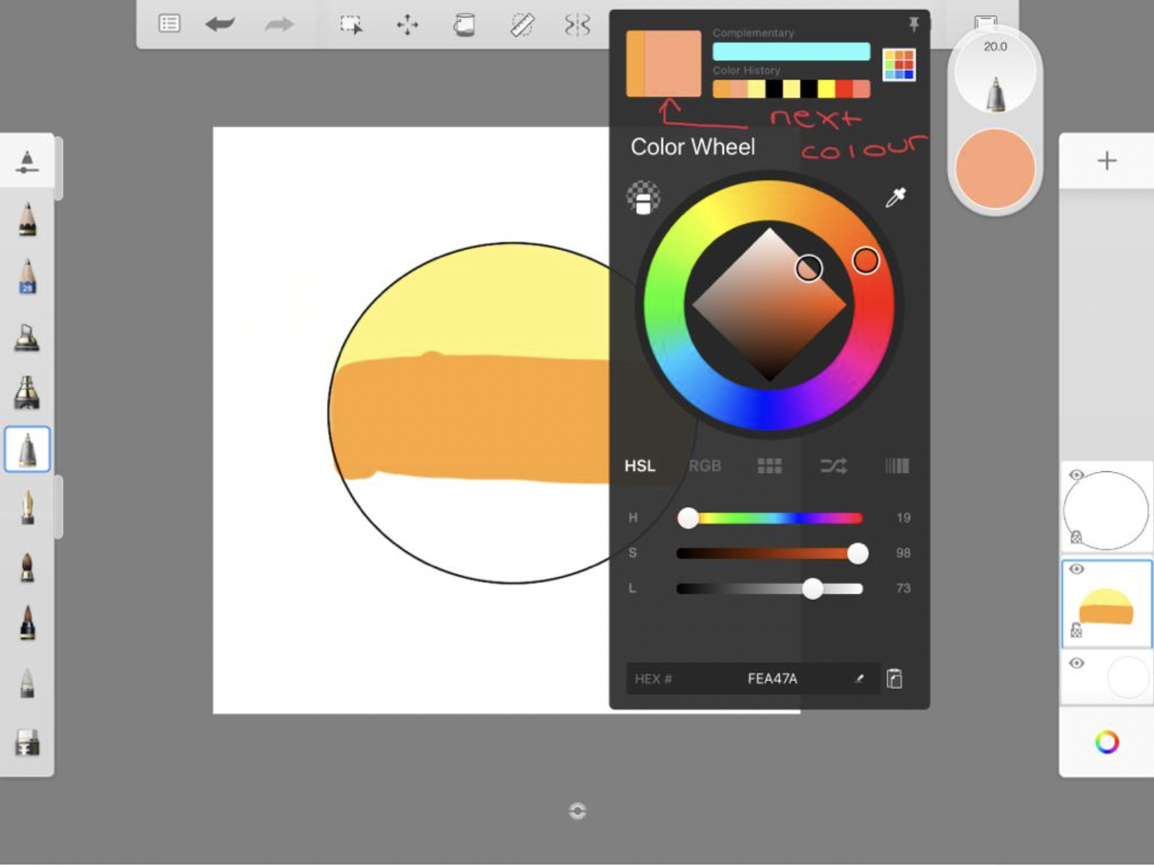
Task: Click the saturation value 98
Action: 903,553
